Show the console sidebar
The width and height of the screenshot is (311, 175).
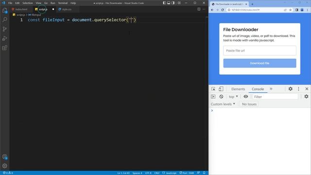pyautogui.click(x=213, y=97)
